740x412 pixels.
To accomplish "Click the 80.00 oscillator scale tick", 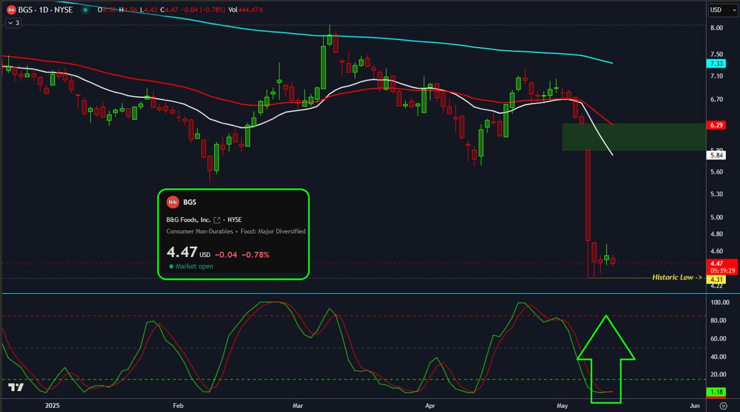I will 718,321.
